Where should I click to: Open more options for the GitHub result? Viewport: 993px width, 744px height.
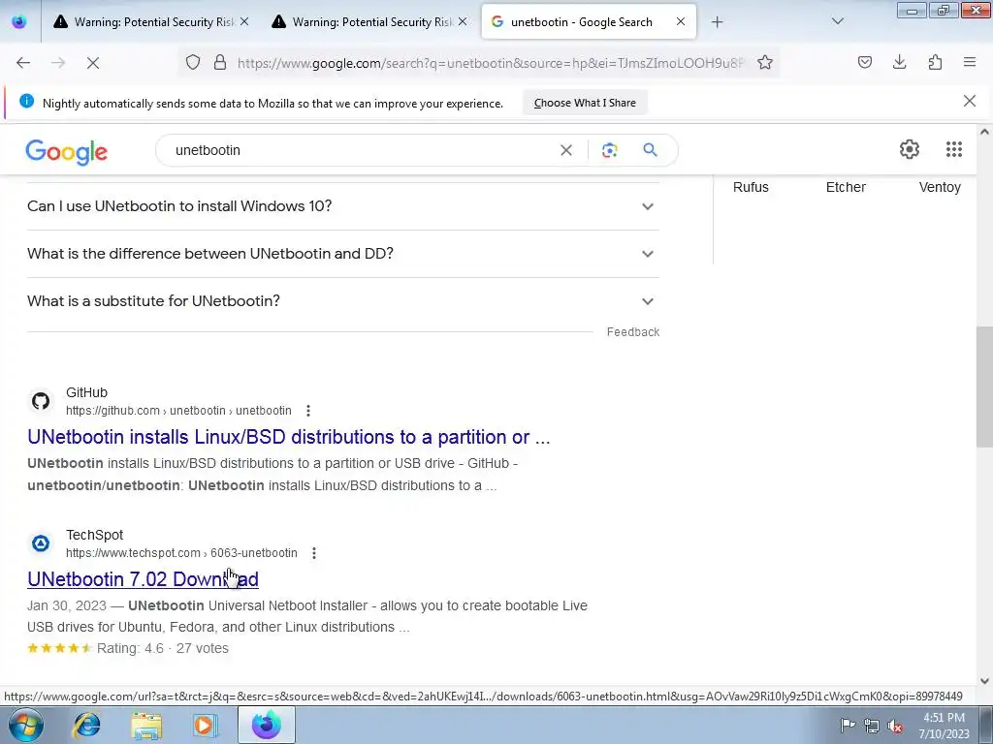pos(308,411)
